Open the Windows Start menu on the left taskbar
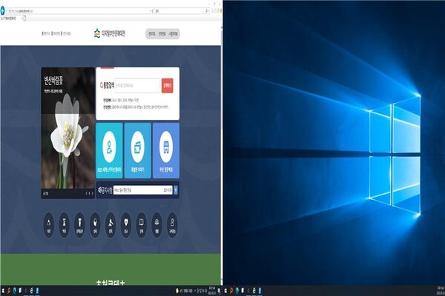445x296 pixels. point(4,290)
